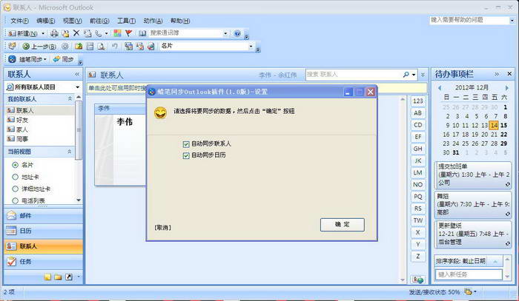Click the blue Help question-mark icon
Viewport: 519px width, 301px height.
[237, 33]
